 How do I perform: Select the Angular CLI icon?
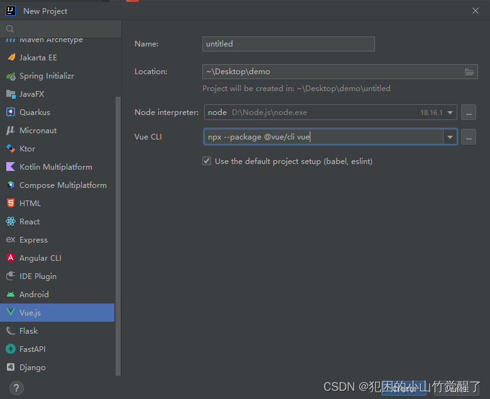tap(11, 258)
